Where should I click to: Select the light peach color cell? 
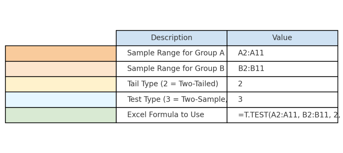[61, 69]
